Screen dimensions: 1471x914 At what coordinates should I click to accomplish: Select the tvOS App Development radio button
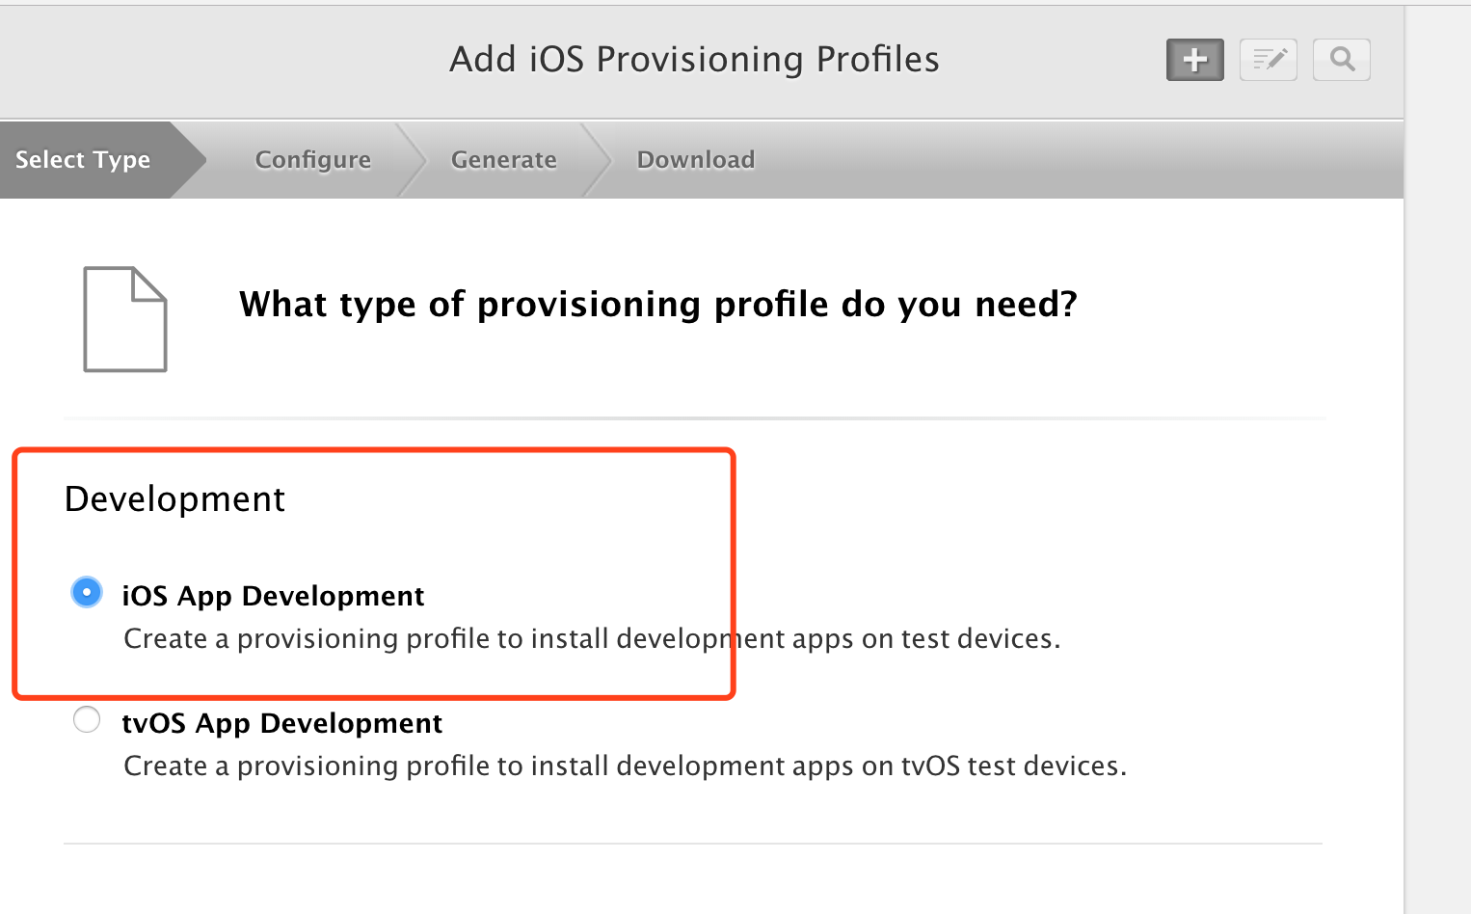[x=87, y=719]
